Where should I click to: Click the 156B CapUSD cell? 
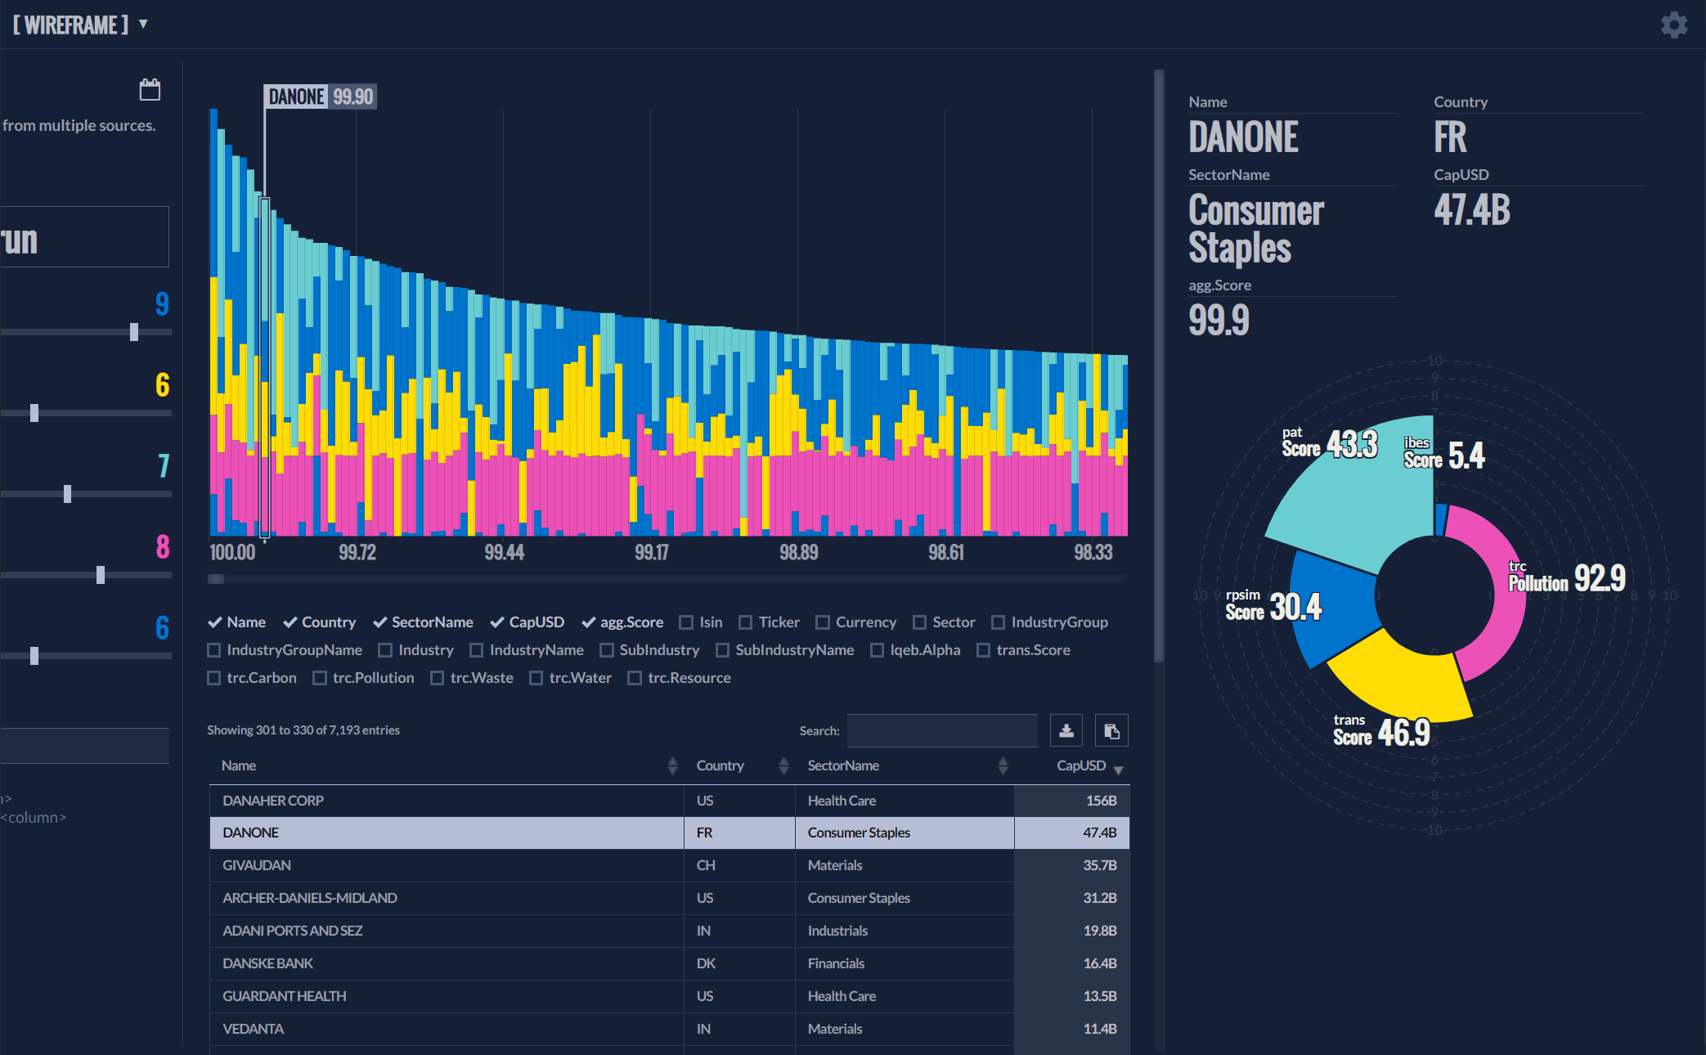click(x=1072, y=801)
